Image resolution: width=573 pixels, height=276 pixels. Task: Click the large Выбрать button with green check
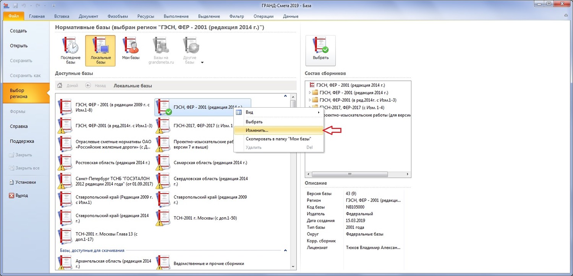pos(320,51)
